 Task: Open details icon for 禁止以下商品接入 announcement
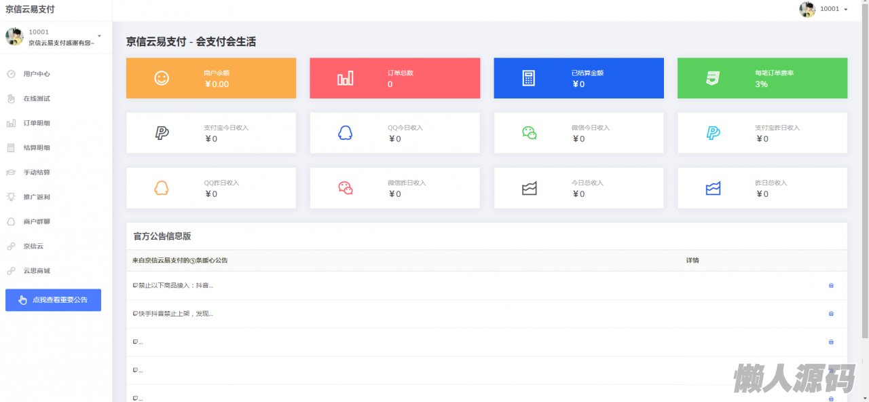click(x=831, y=285)
